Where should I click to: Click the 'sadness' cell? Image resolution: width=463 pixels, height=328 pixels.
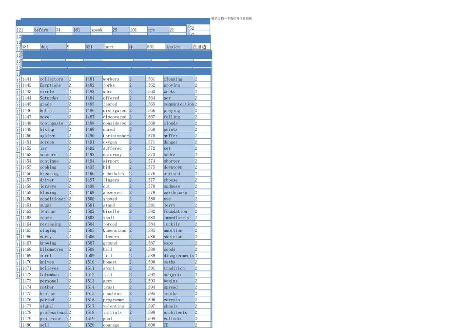coord(179,186)
